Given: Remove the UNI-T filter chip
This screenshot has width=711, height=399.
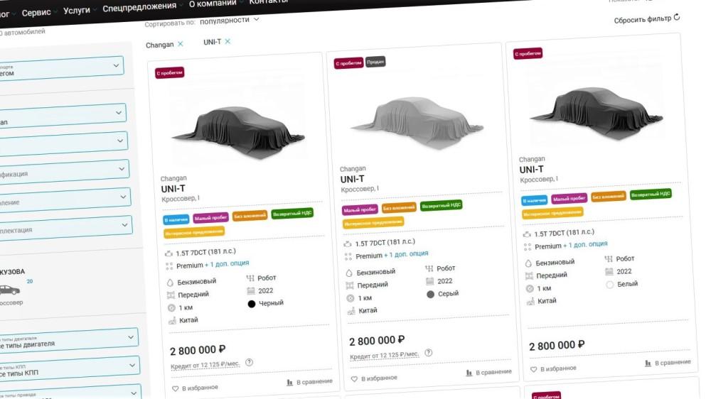Looking at the screenshot, I should click(x=228, y=41).
